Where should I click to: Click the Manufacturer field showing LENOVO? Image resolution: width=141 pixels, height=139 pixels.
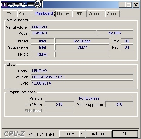[x=82, y=27]
